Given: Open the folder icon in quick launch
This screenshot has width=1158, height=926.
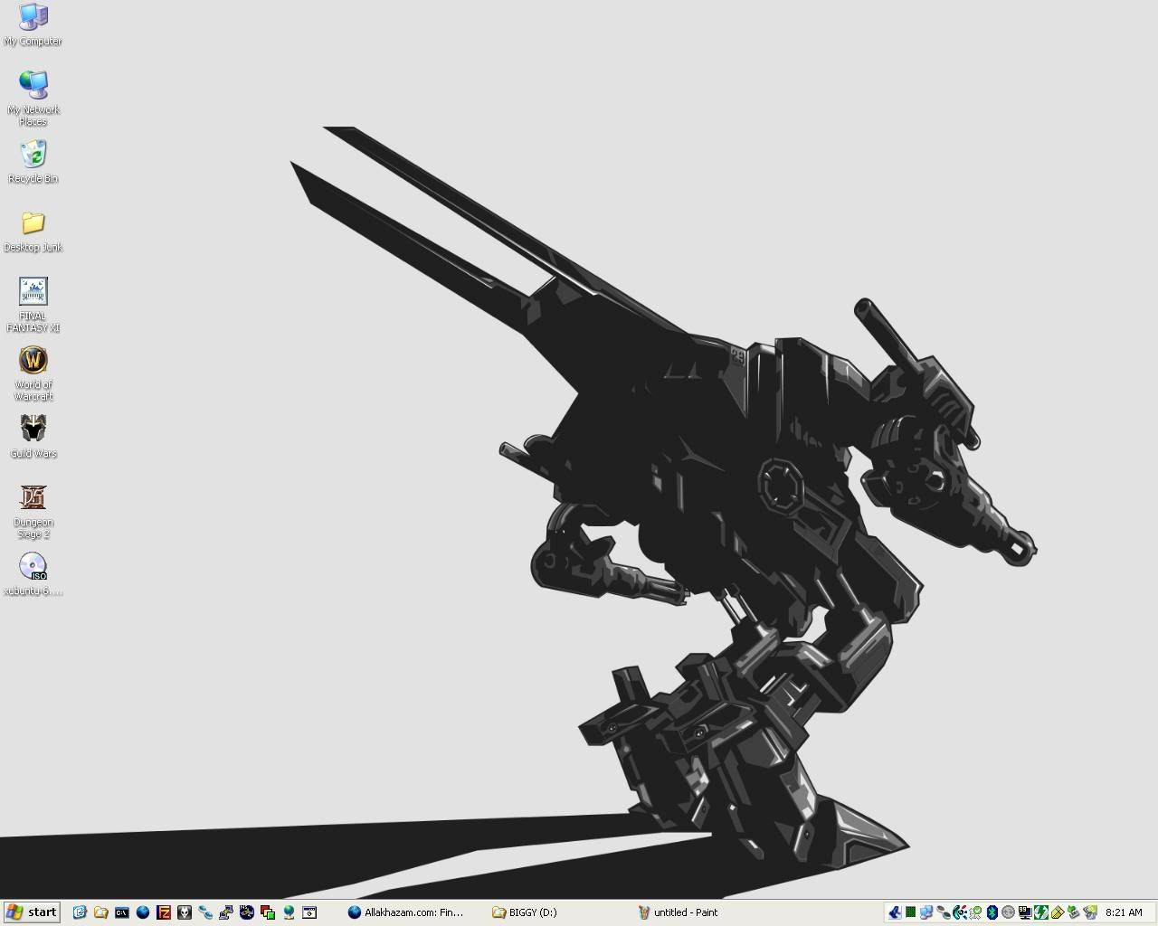Looking at the screenshot, I should tap(100, 912).
